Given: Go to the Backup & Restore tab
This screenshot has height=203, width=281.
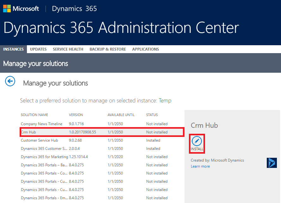Looking at the screenshot, I should pos(108,49).
